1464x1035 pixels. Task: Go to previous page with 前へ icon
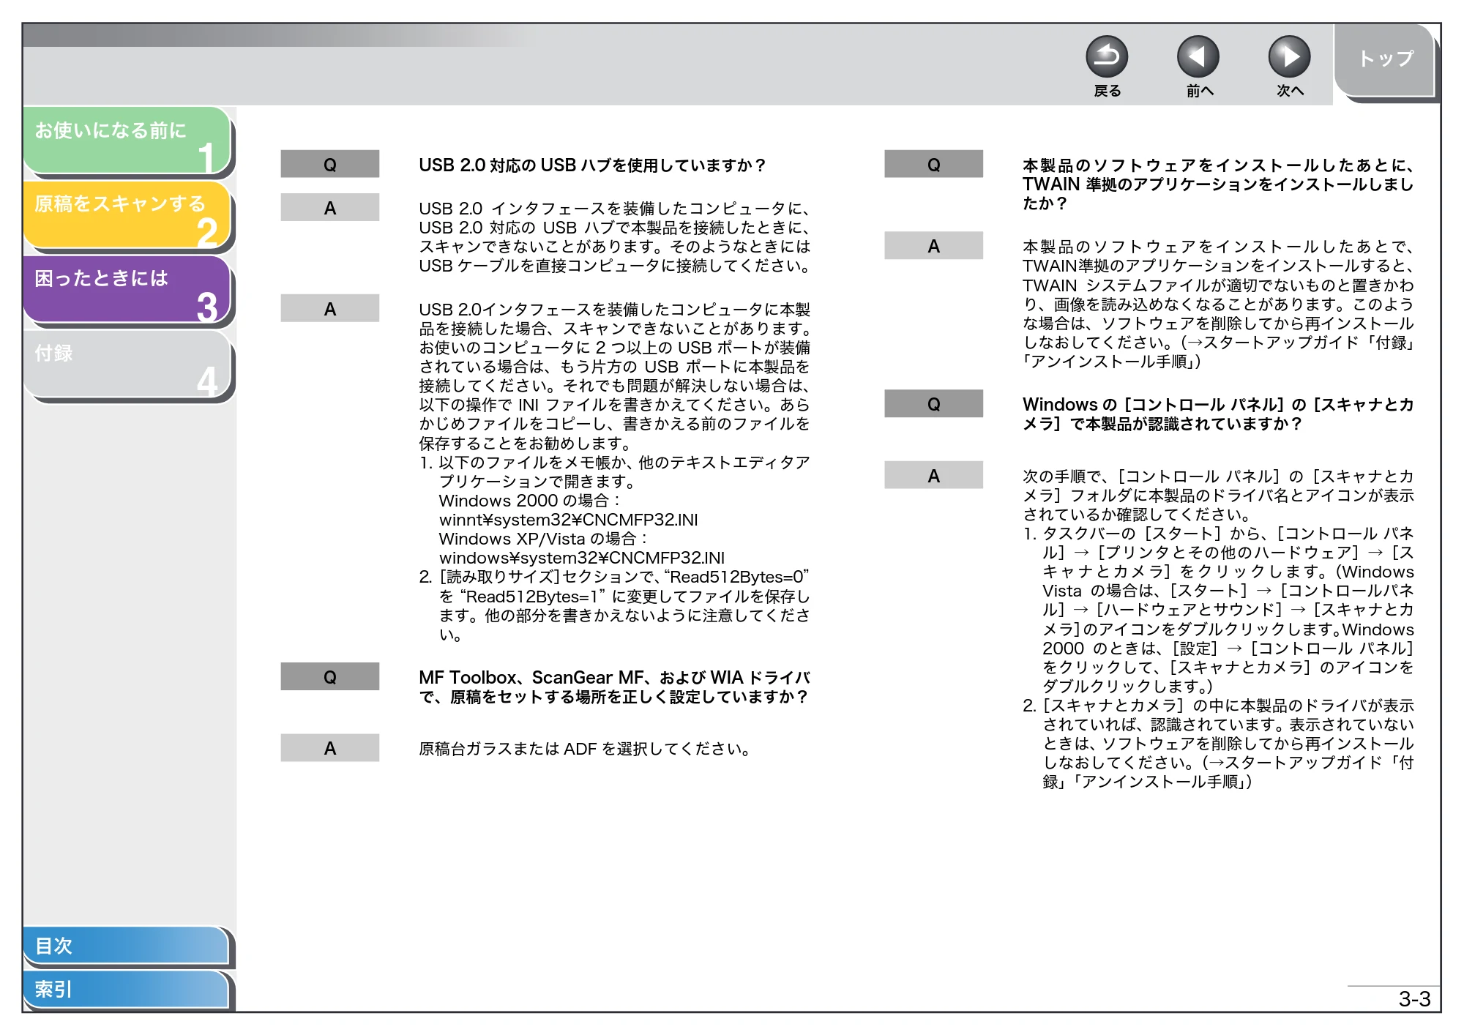[1198, 56]
